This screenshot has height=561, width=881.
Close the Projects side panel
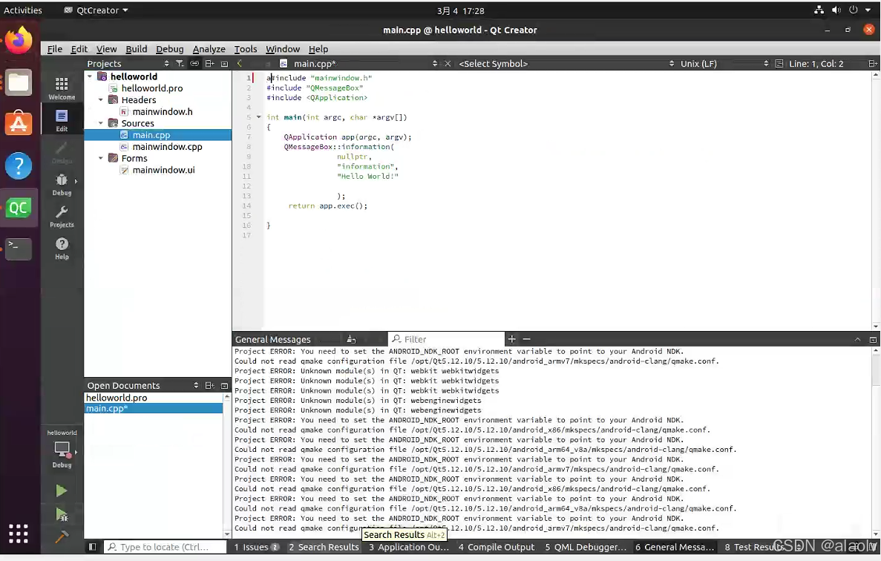tap(225, 64)
